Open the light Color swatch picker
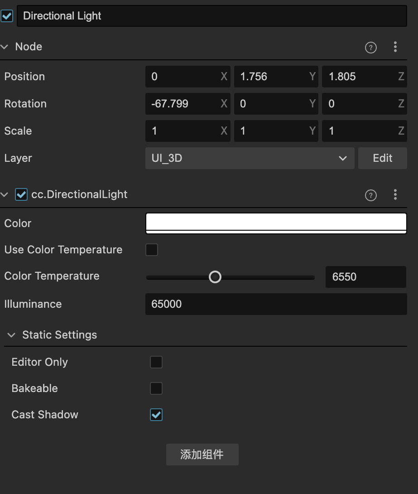 (x=276, y=223)
